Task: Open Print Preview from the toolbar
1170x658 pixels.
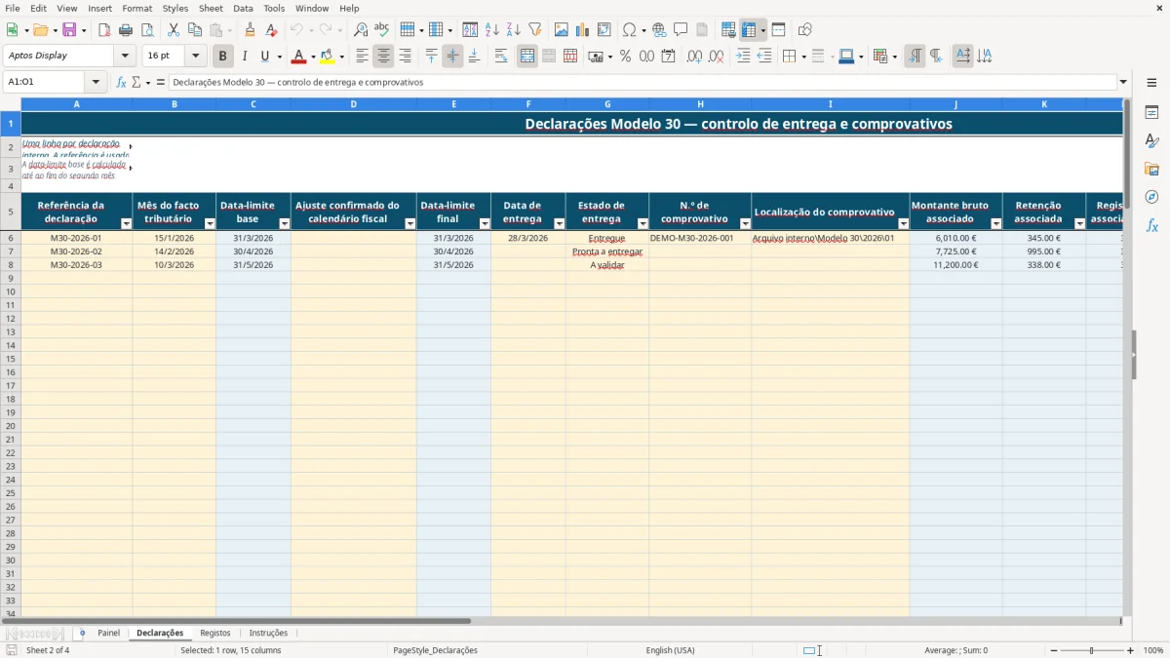Action: coord(147,30)
